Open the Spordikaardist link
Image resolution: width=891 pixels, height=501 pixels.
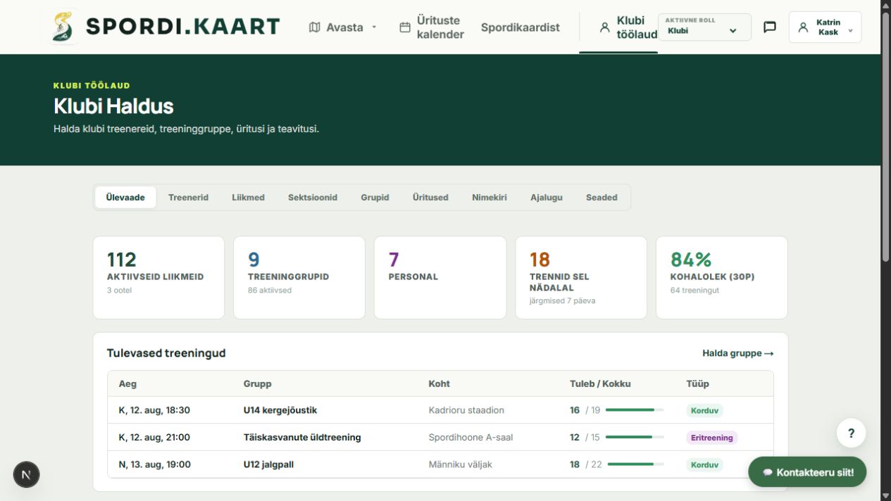click(521, 27)
